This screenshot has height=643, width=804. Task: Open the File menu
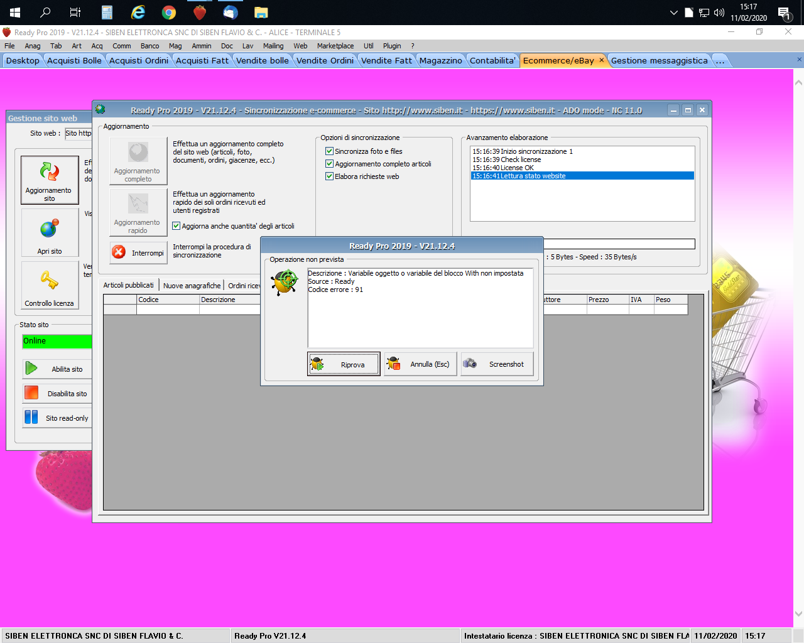[x=9, y=46]
